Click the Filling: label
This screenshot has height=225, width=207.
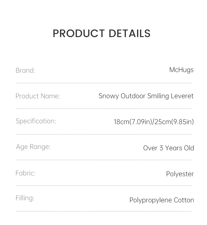25,198
